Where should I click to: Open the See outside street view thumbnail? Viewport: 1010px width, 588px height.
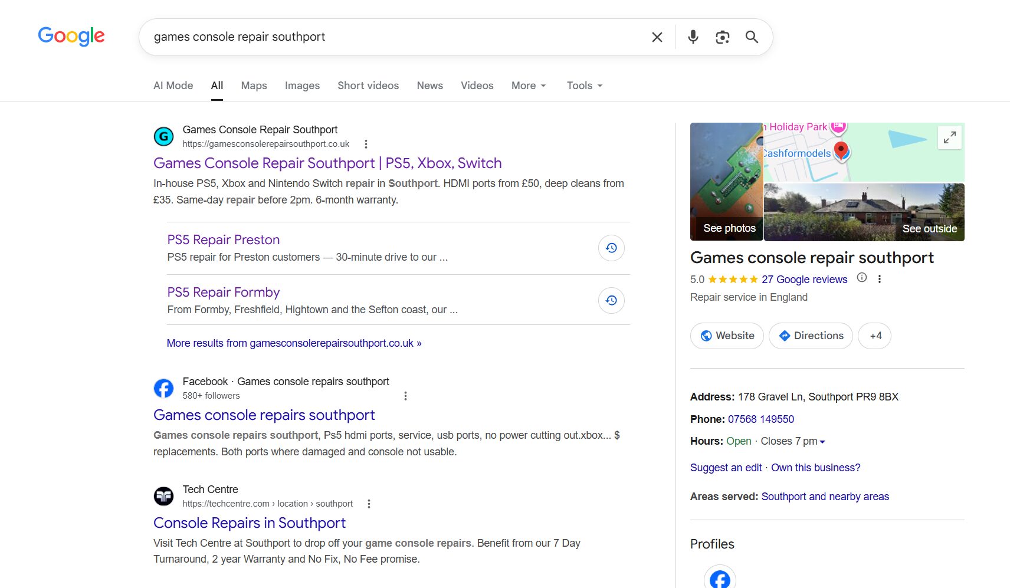[x=864, y=212]
